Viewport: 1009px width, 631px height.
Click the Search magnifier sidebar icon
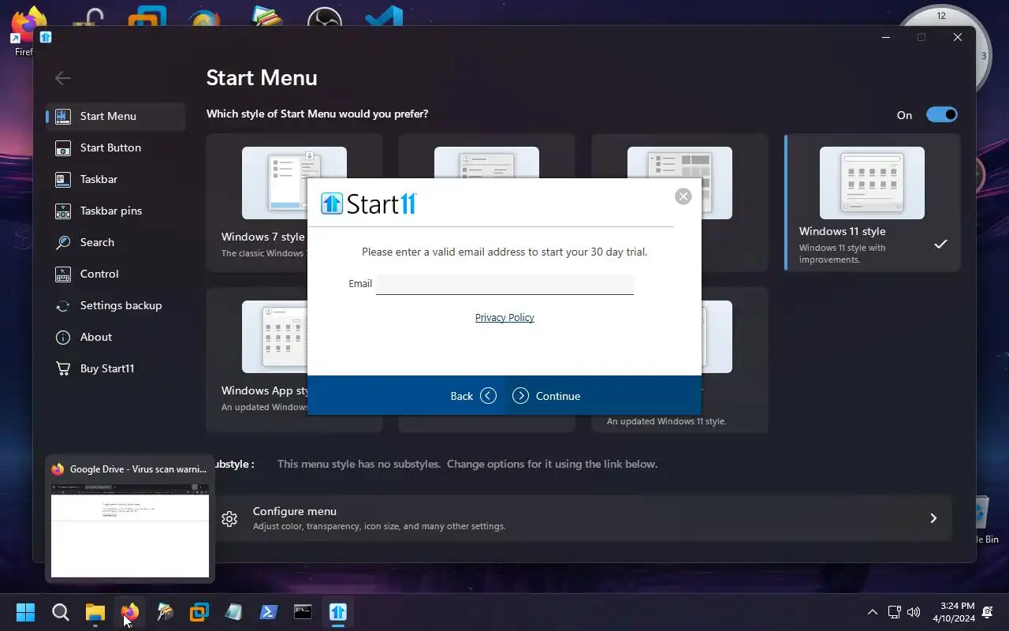[x=63, y=242]
